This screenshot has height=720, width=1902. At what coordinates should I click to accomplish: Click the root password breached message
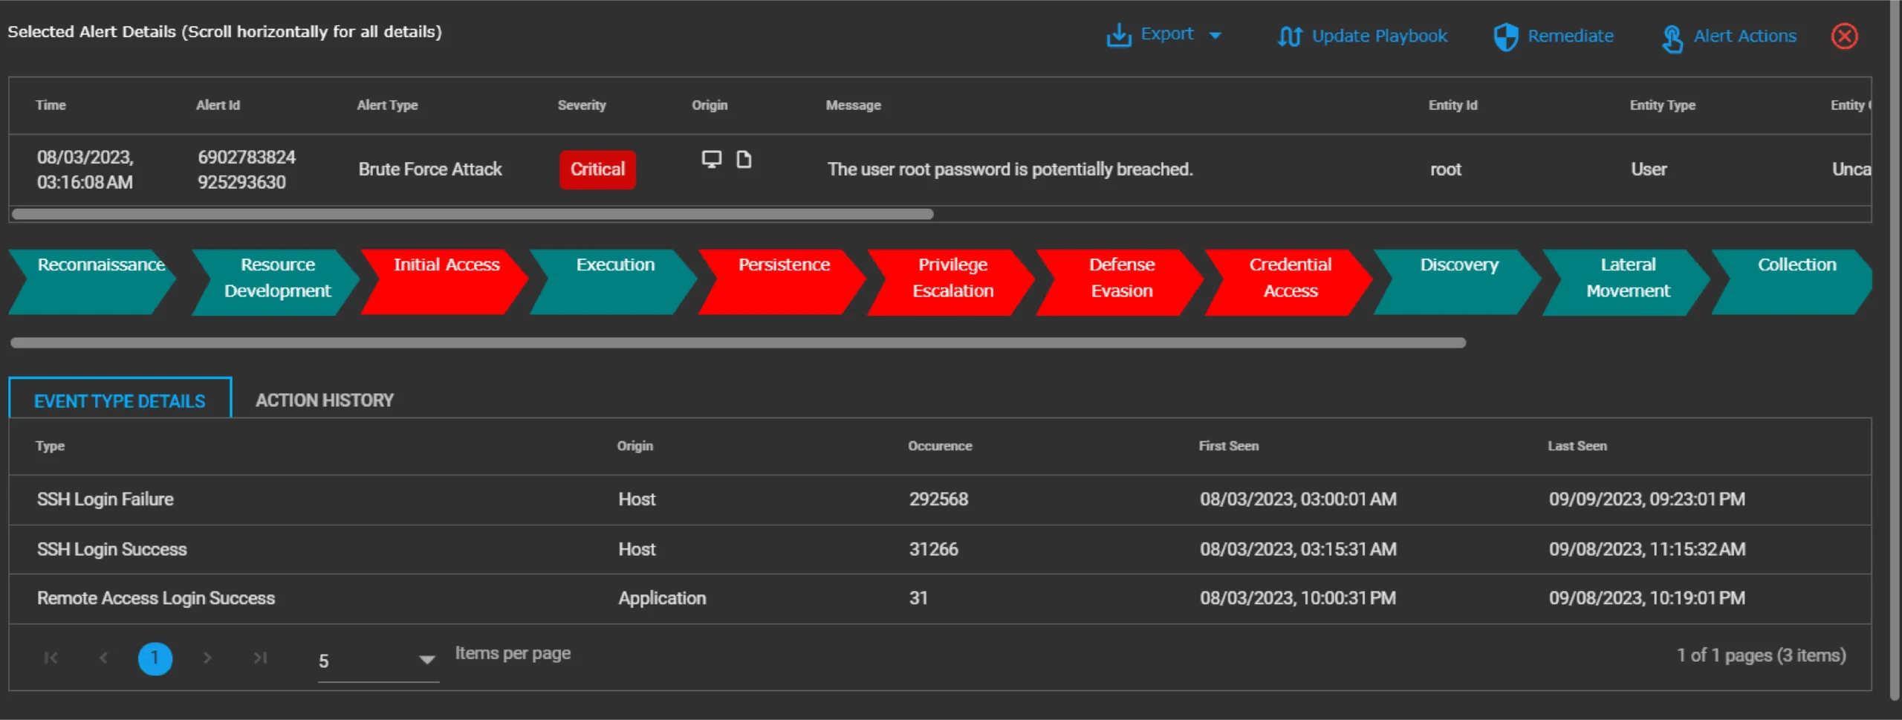click(x=1010, y=169)
